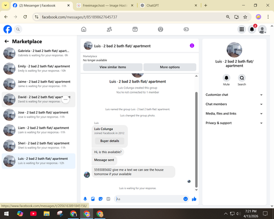Open the account profile avatar menu
The width and height of the screenshot is (274, 219).
262,29
